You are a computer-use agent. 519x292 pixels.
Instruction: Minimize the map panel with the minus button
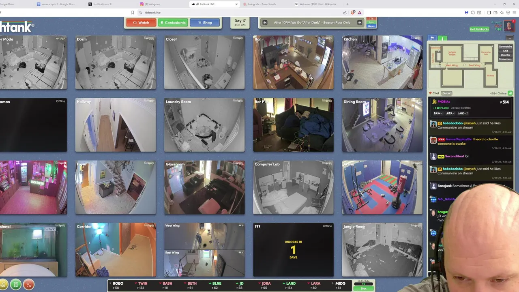click(x=510, y=38)
